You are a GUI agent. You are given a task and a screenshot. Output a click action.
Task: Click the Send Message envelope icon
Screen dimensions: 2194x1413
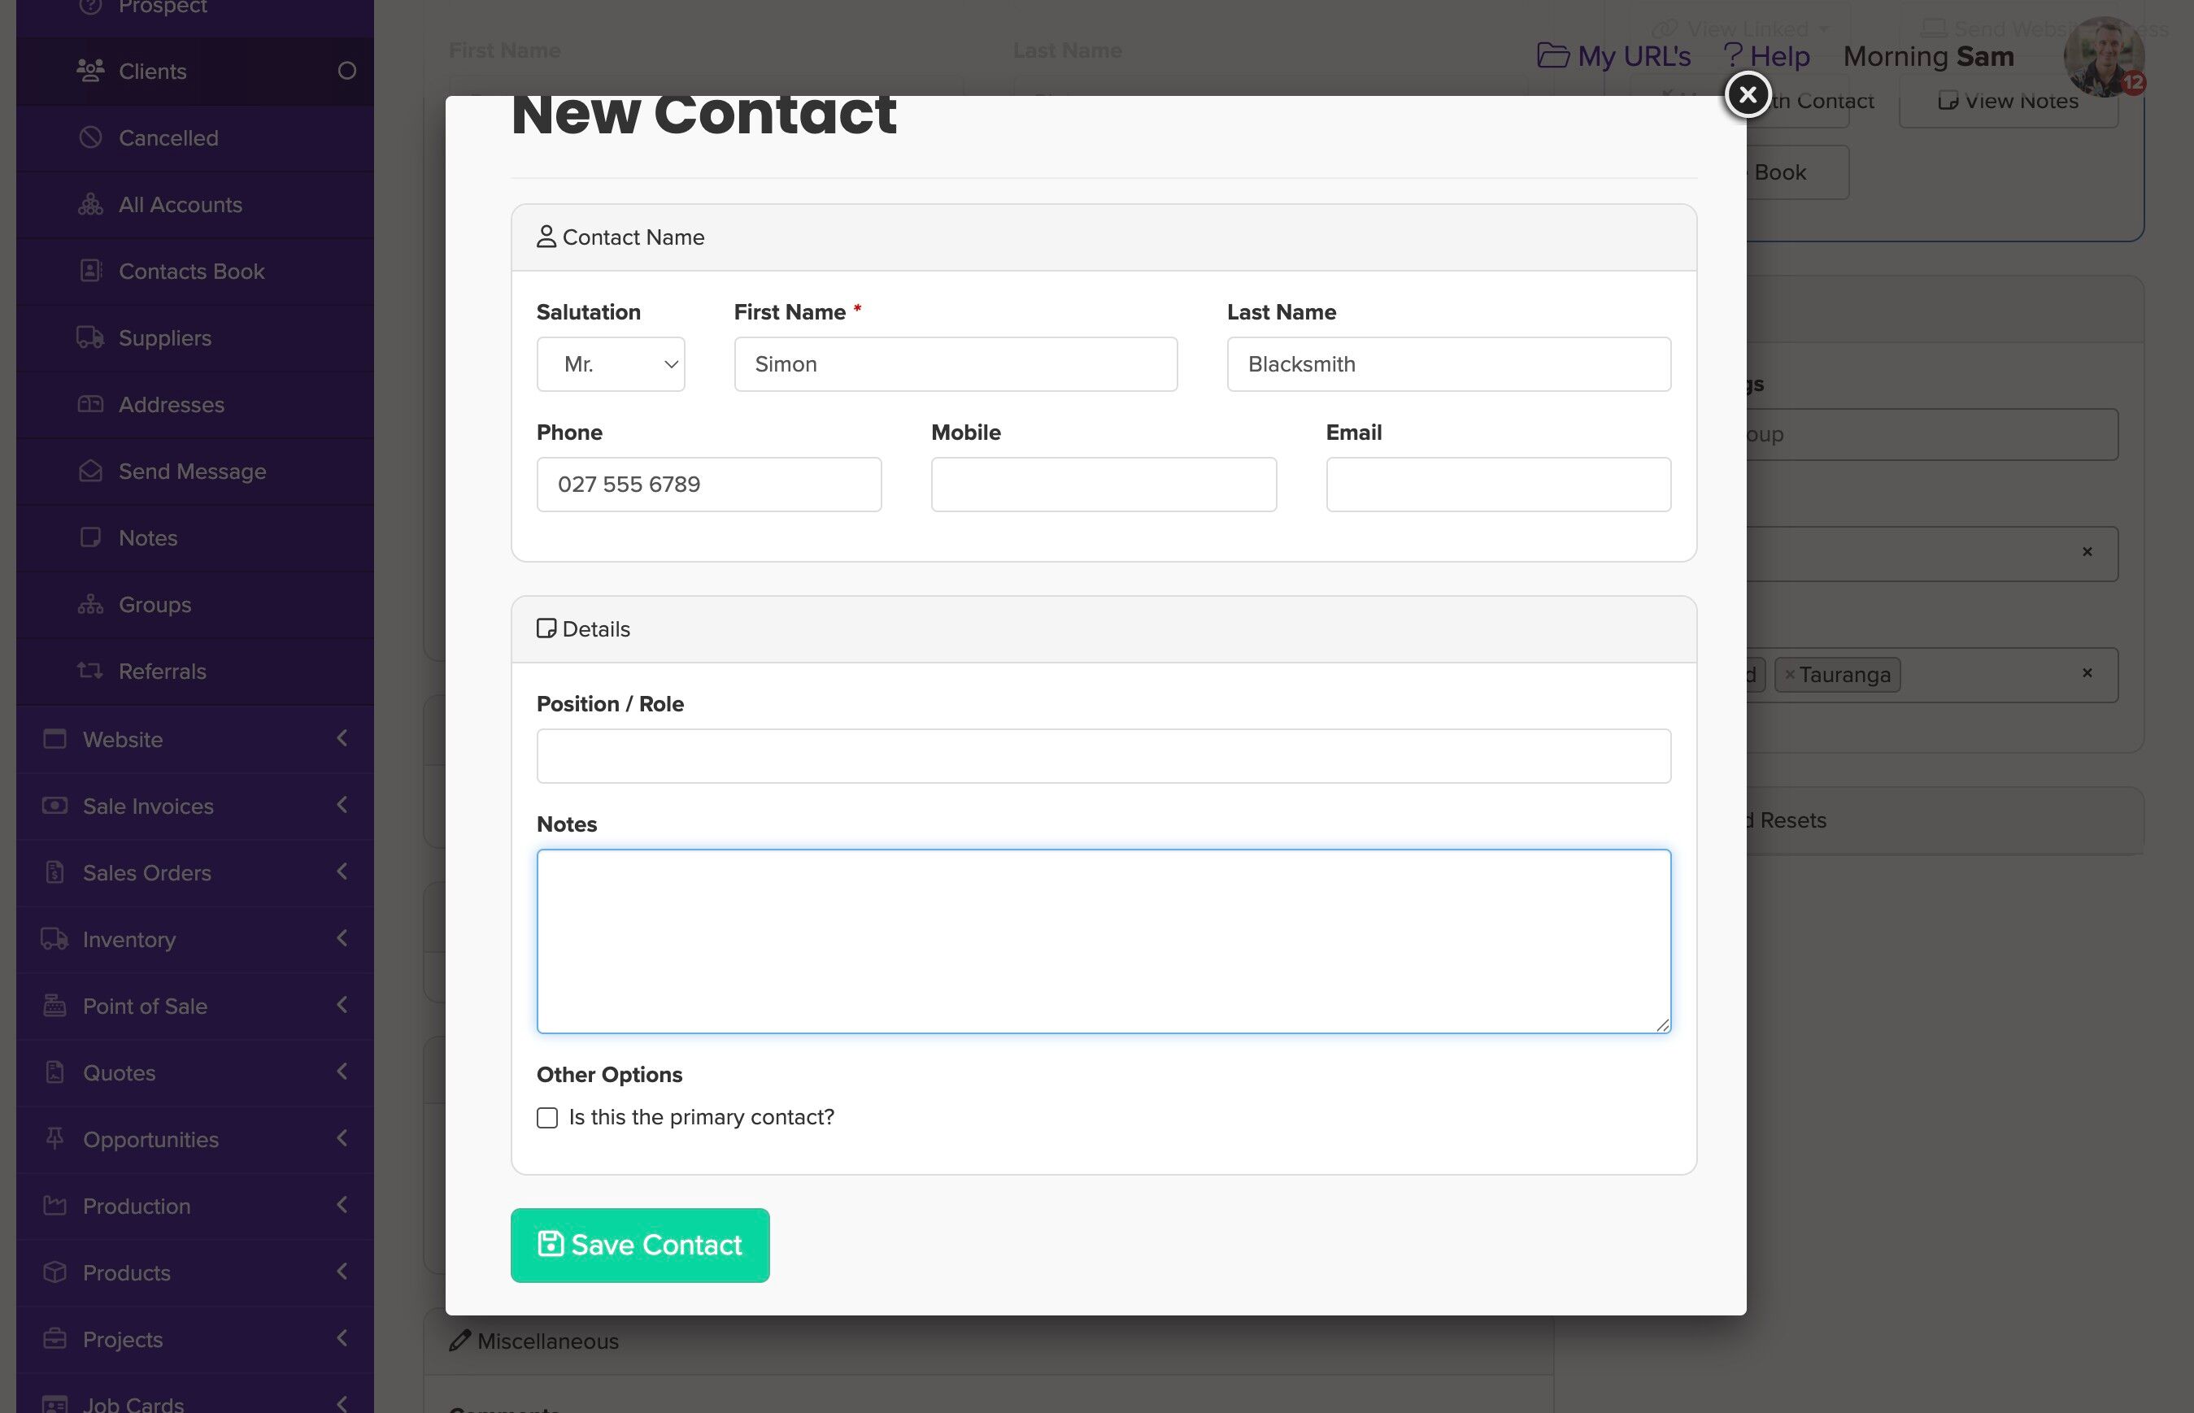point(90,471)
